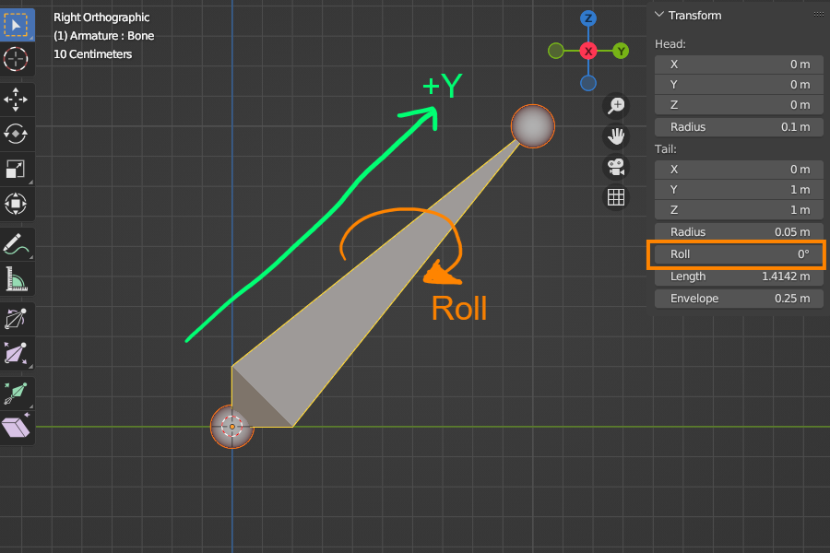The height and width of the screenshot is (553, 830).
Task: Activate the 3D Cursor tool
Action: tap(17, 60)
